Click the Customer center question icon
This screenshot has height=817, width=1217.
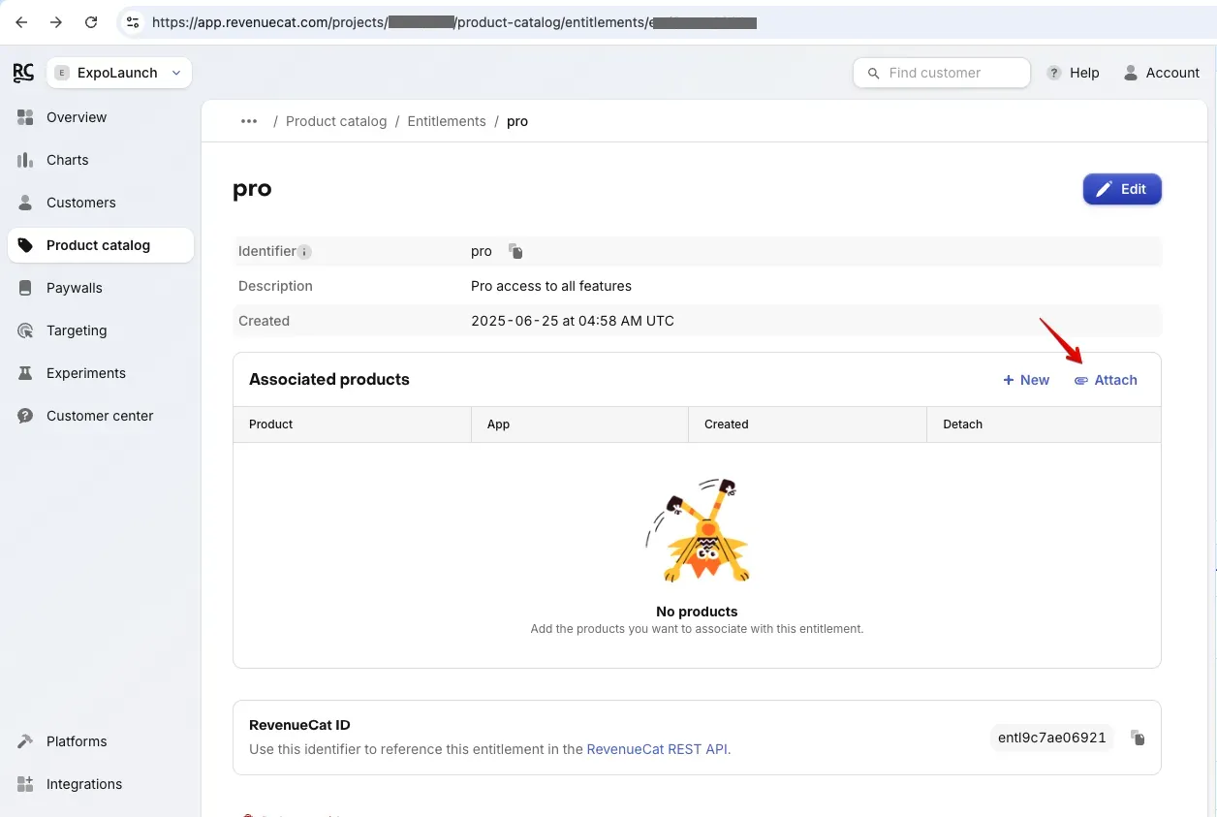coord(26,416)
